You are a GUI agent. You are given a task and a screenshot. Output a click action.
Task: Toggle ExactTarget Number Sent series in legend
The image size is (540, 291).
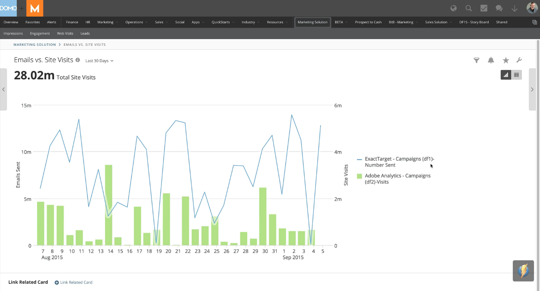tap(398, 162)
